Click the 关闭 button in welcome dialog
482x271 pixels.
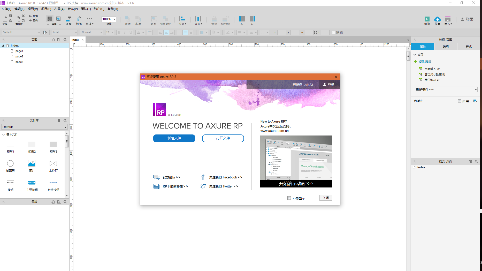coord(326,198)
